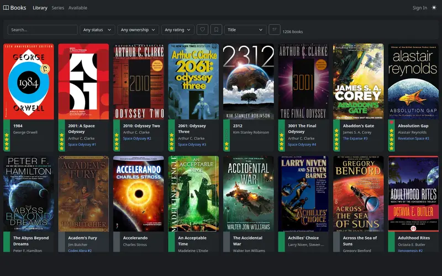442x276 pixels.
Task: Open the 3001 The Final Odyssey cover
Action: [303, 81]
